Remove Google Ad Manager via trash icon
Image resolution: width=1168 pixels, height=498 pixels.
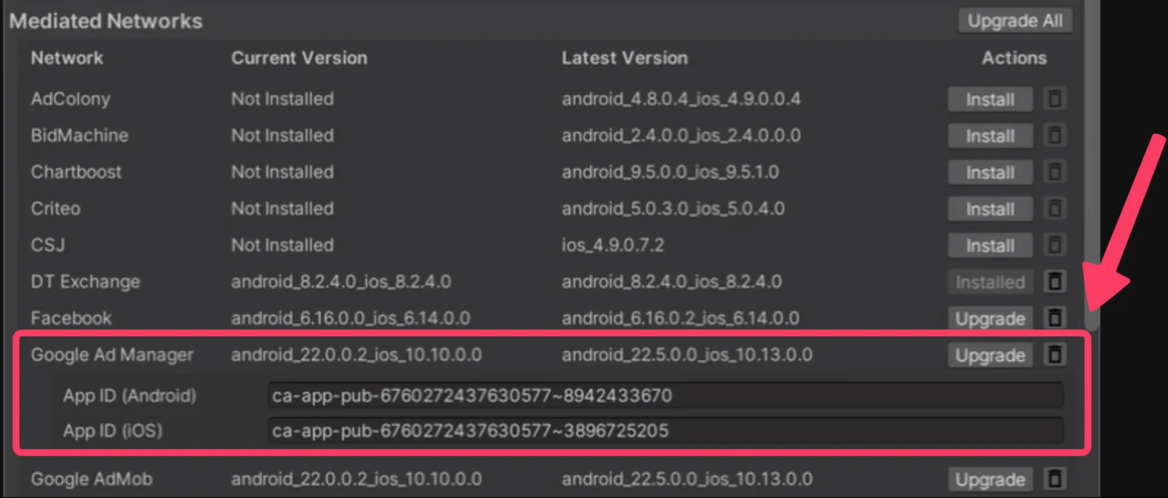coord(1055,355)
